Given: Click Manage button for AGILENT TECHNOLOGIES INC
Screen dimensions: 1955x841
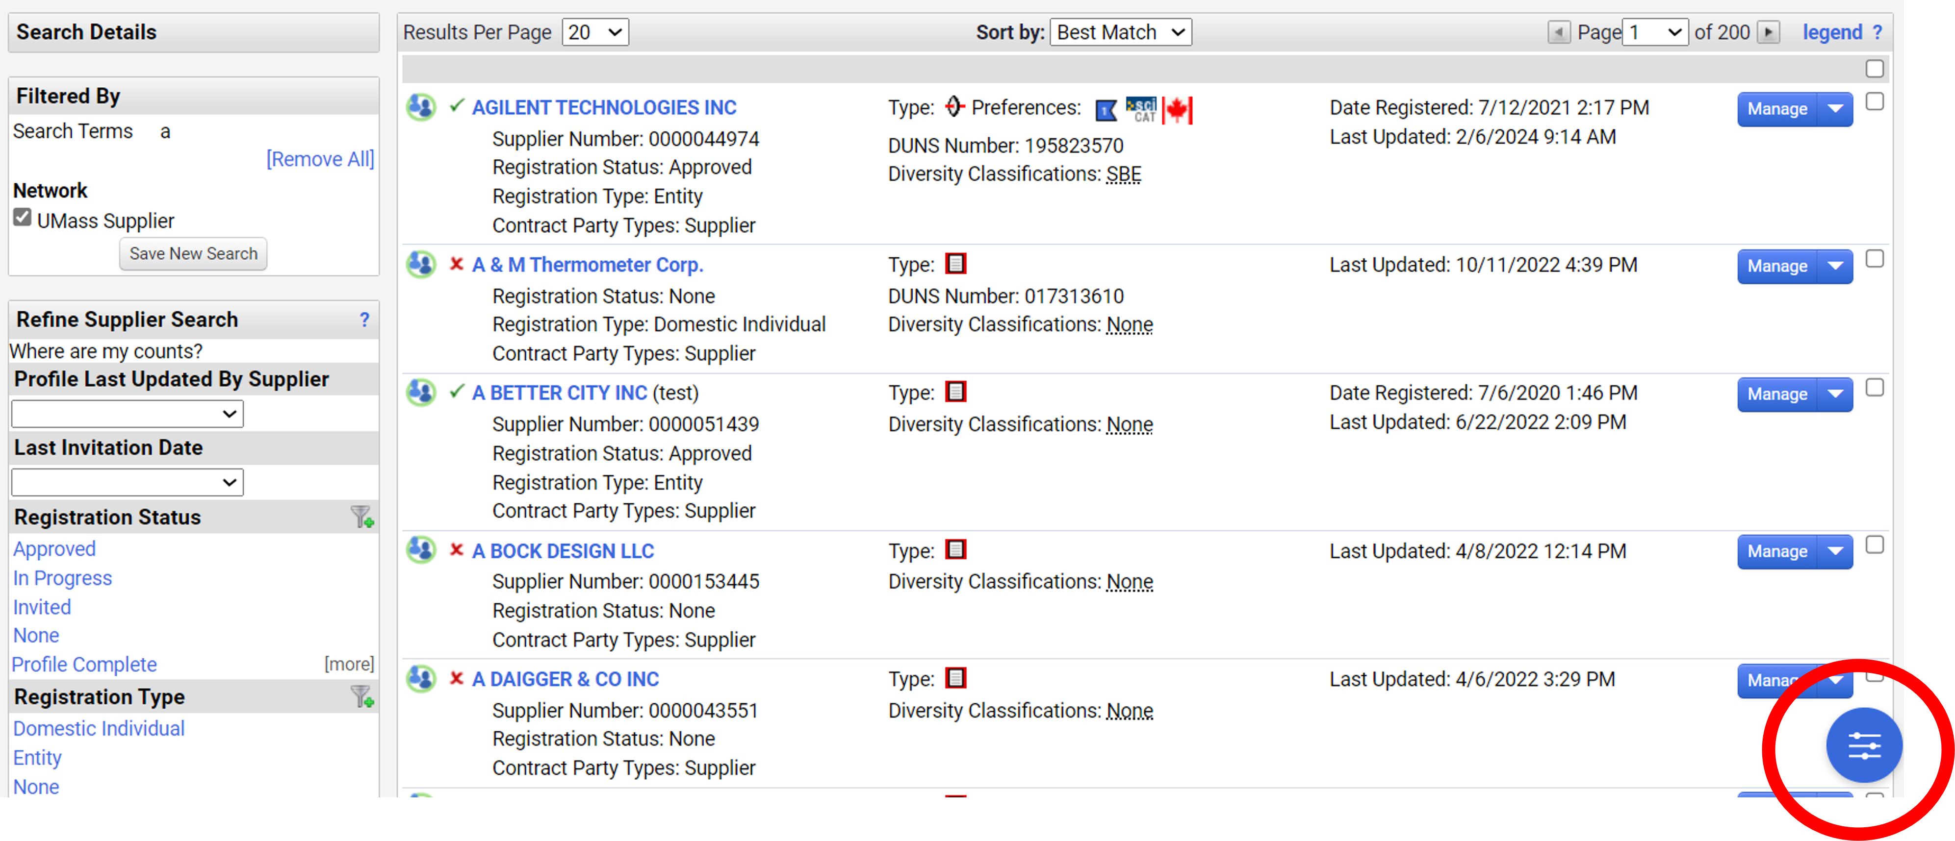Looking at the screenshot, I should 1777,109.
